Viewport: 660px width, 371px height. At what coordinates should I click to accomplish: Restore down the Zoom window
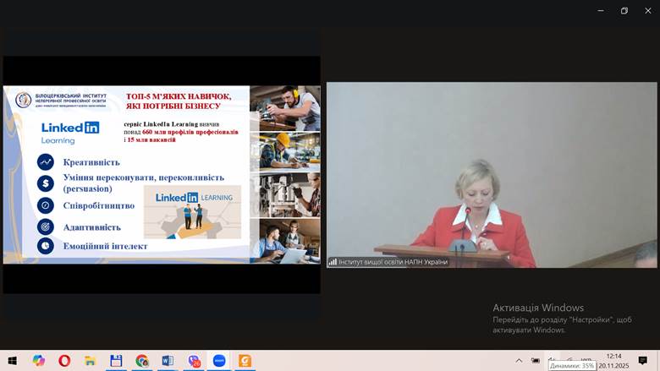(624, 11)
